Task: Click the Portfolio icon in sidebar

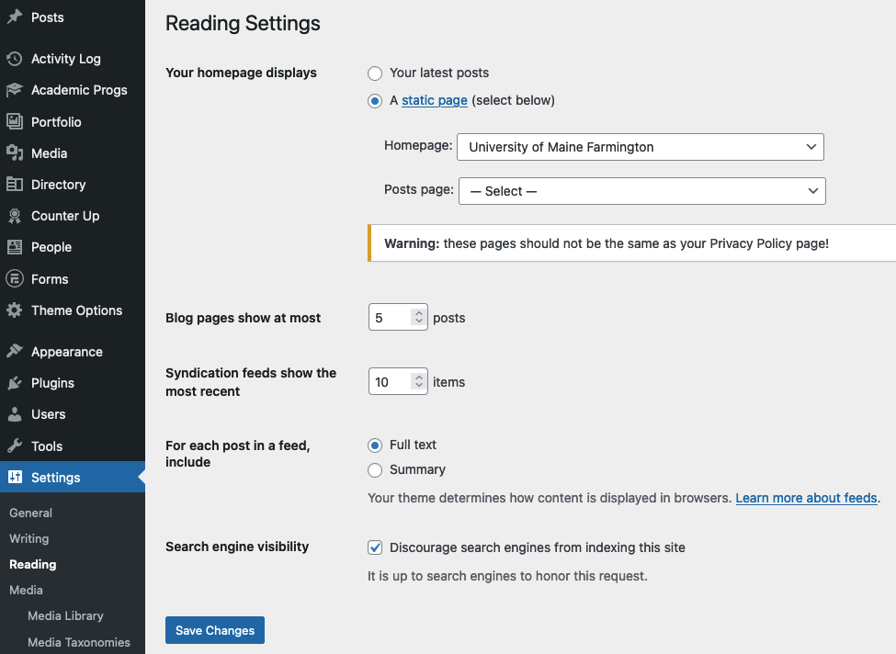Action: point(15,121)
